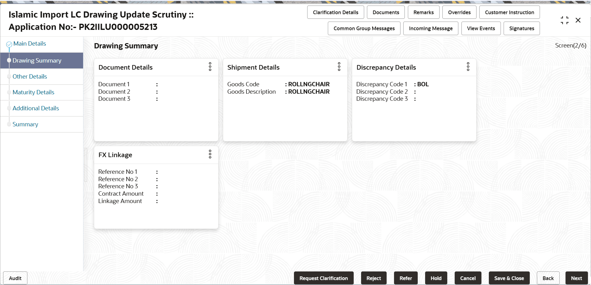Screen dimensions: 591x285
Task: Click the Maturity Details step dot
Action: [9, 92]
